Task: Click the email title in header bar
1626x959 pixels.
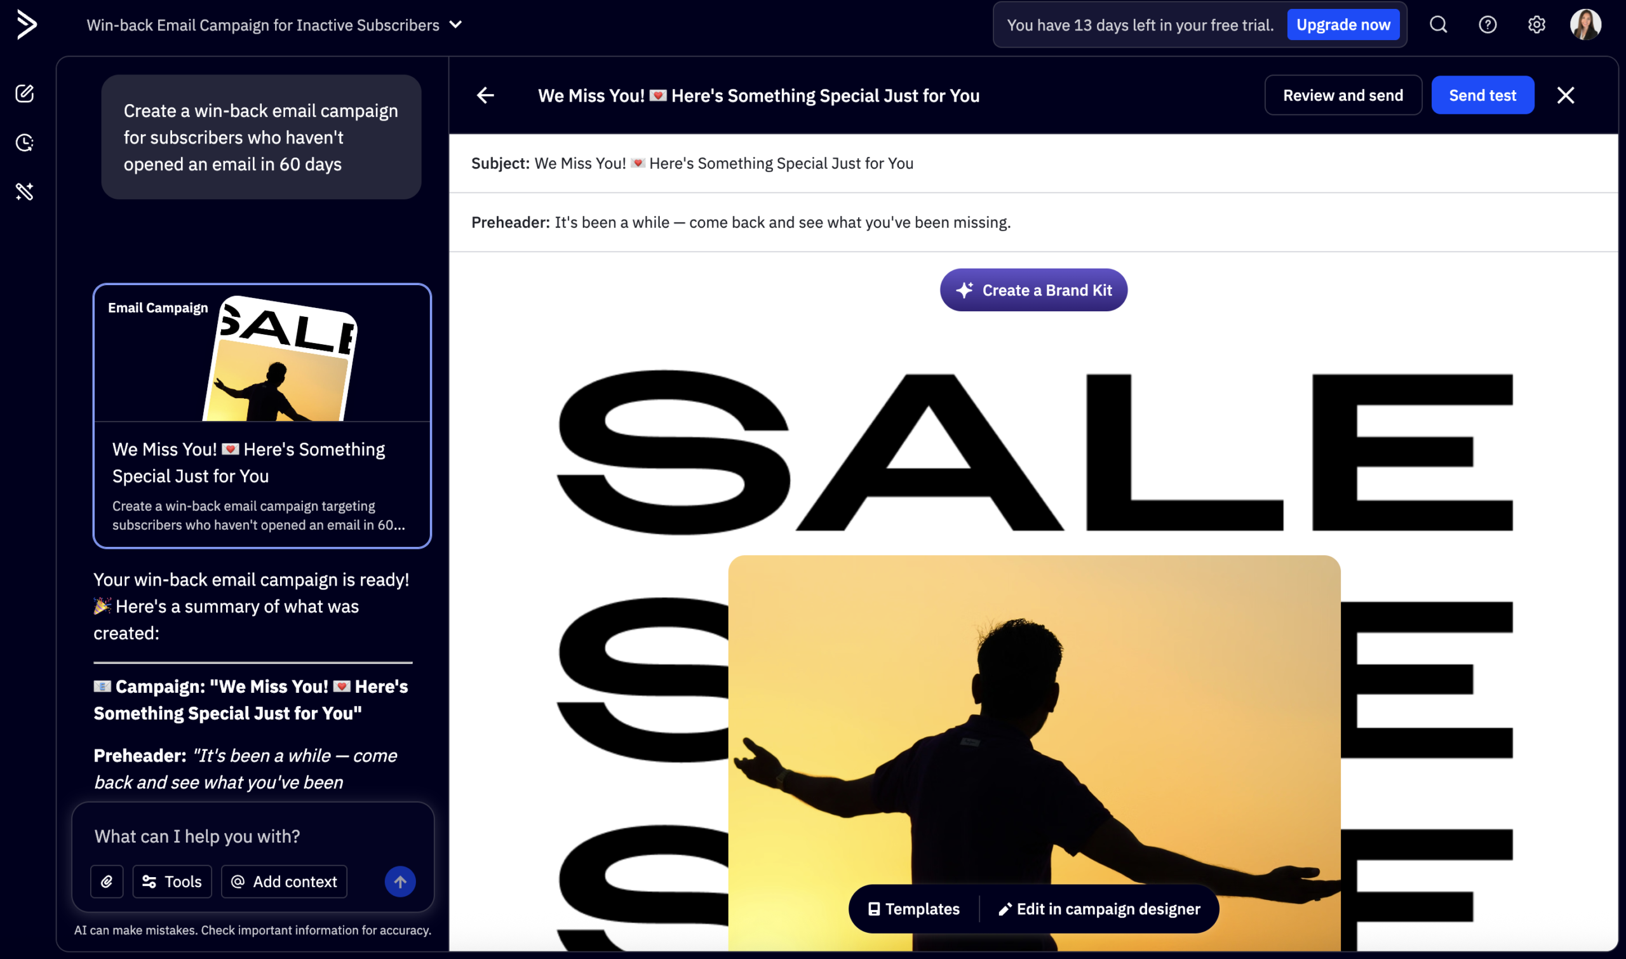Action: (759, 96)
